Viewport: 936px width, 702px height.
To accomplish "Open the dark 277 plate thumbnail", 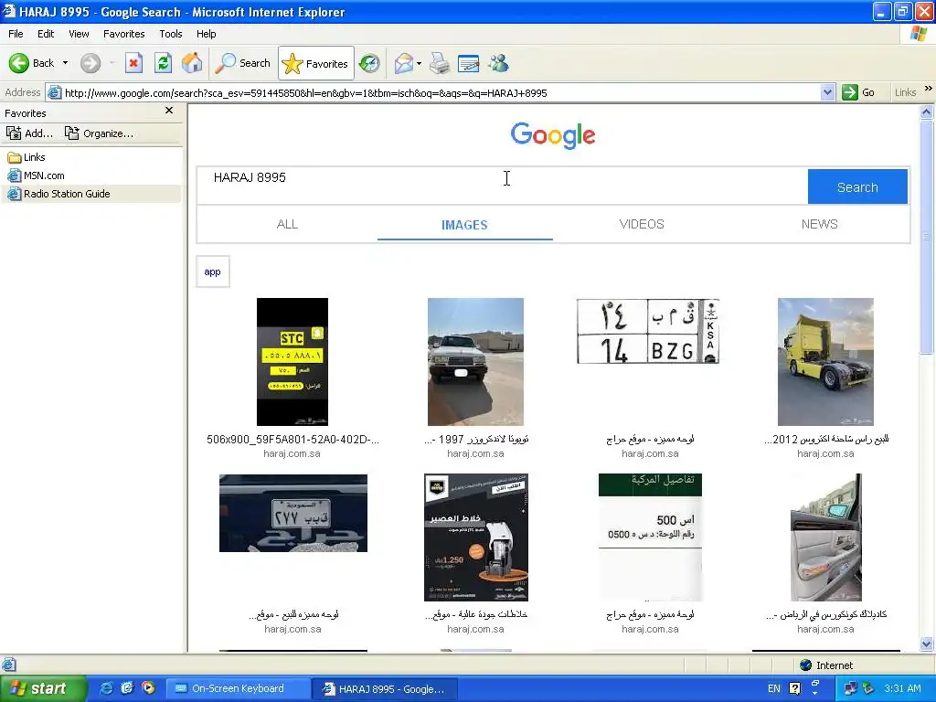I will [293, 514].
